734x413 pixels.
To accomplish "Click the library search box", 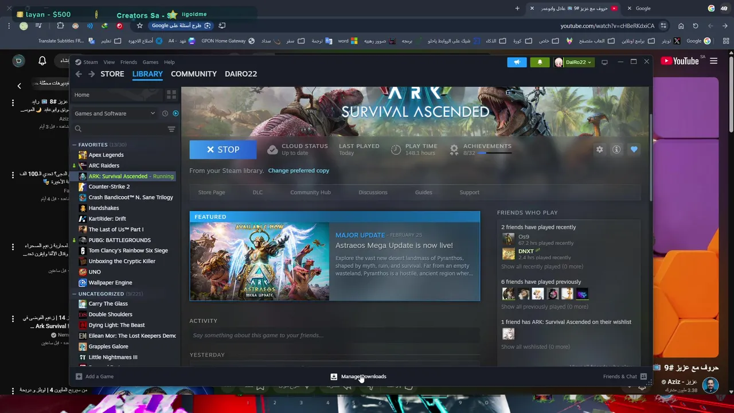I will pos(120,129).
